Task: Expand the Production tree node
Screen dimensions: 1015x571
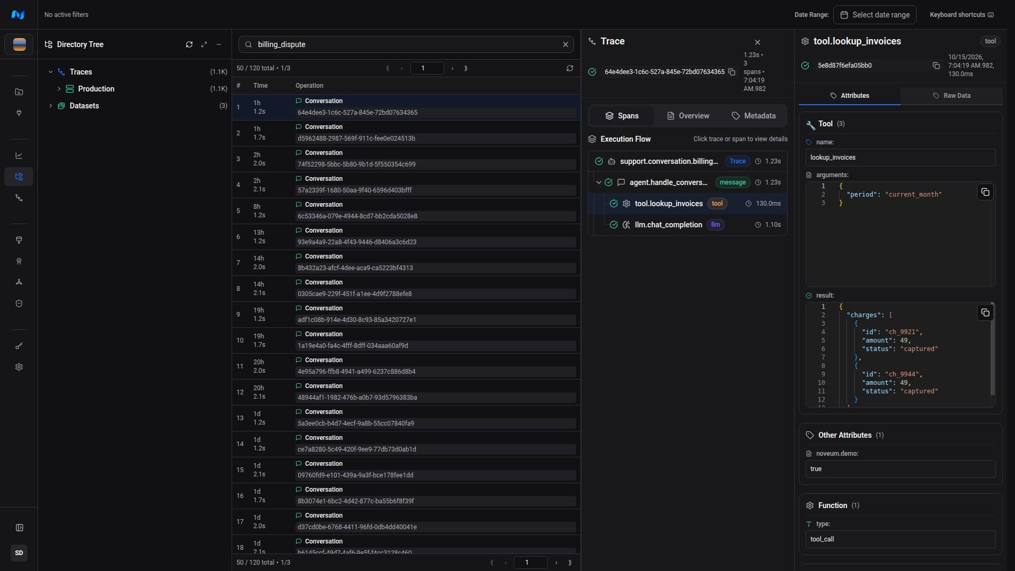Action: (59, 89)
